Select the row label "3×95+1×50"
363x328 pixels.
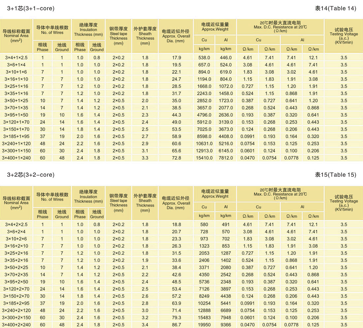pyautogui.click(x=16, y=115)
